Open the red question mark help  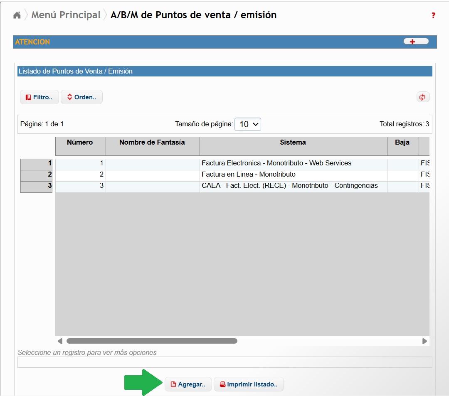coord(433,16)
